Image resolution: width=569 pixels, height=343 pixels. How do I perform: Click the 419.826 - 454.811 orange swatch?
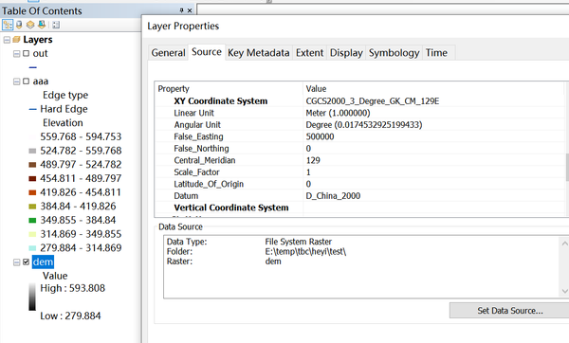32,192
